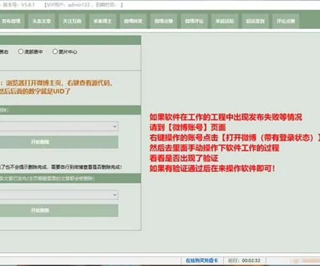Click red text 然后去里面手动操作下软件工作的过程

(214, 148)
